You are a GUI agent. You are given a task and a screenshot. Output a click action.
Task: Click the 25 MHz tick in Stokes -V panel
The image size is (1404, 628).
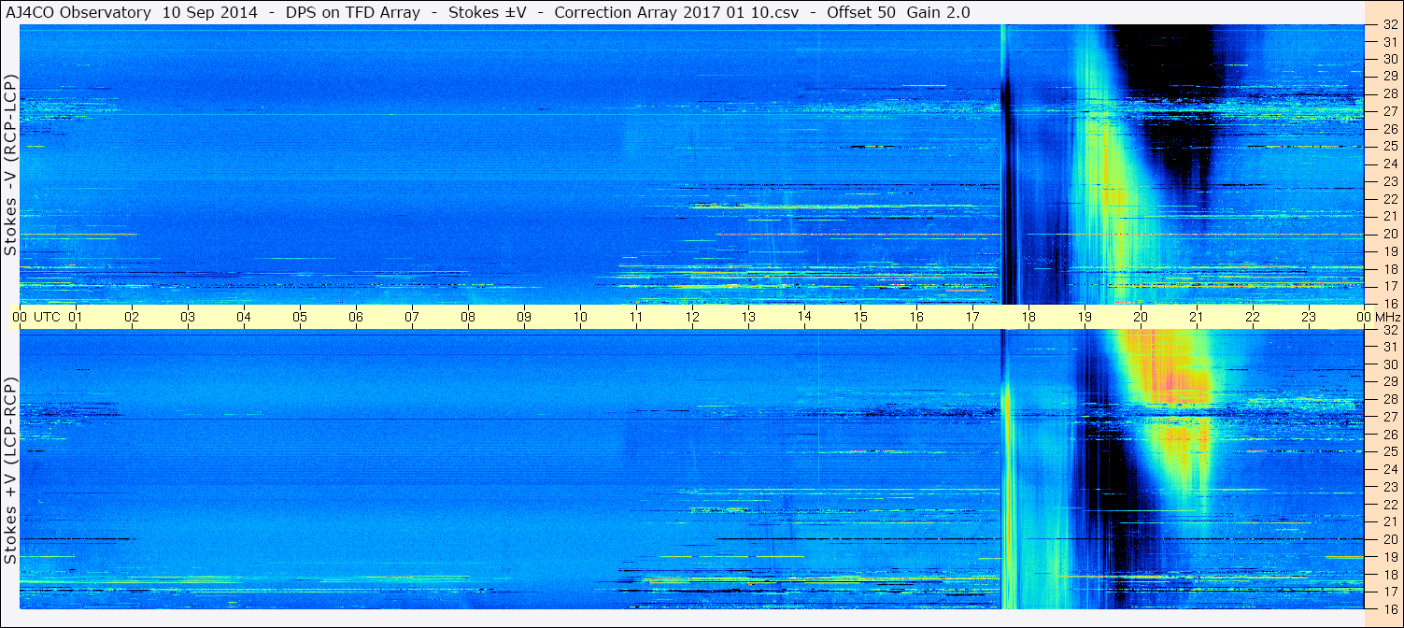1390,146
